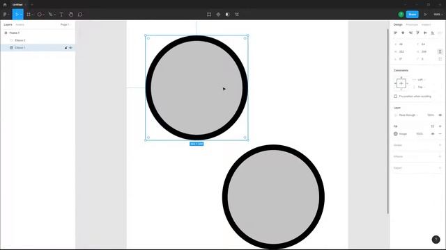This screenshot has height=250, width=446.
Task: Open the pen tools dropdown arrow
Action: tap(54, 15)
